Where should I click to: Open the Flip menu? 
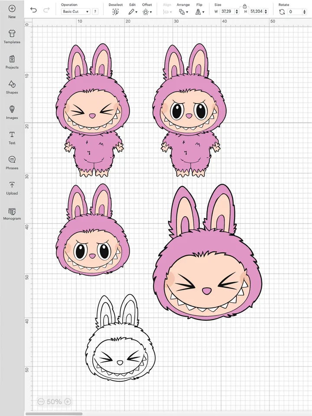[199, 12]
